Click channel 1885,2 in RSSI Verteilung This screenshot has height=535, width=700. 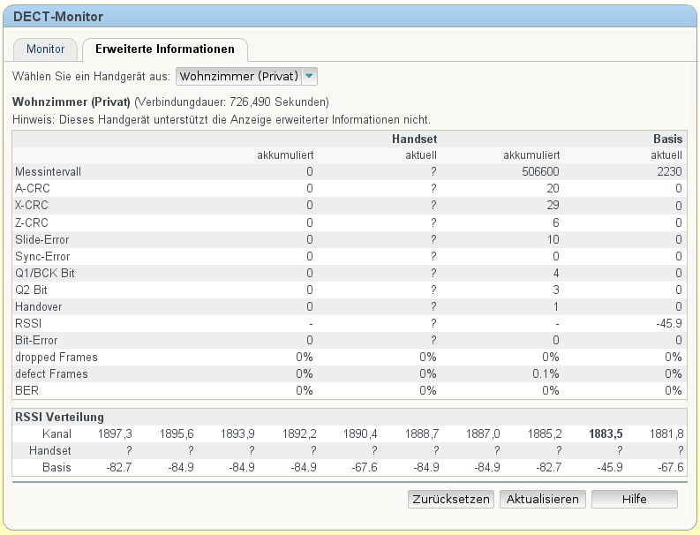pos(545,433)
